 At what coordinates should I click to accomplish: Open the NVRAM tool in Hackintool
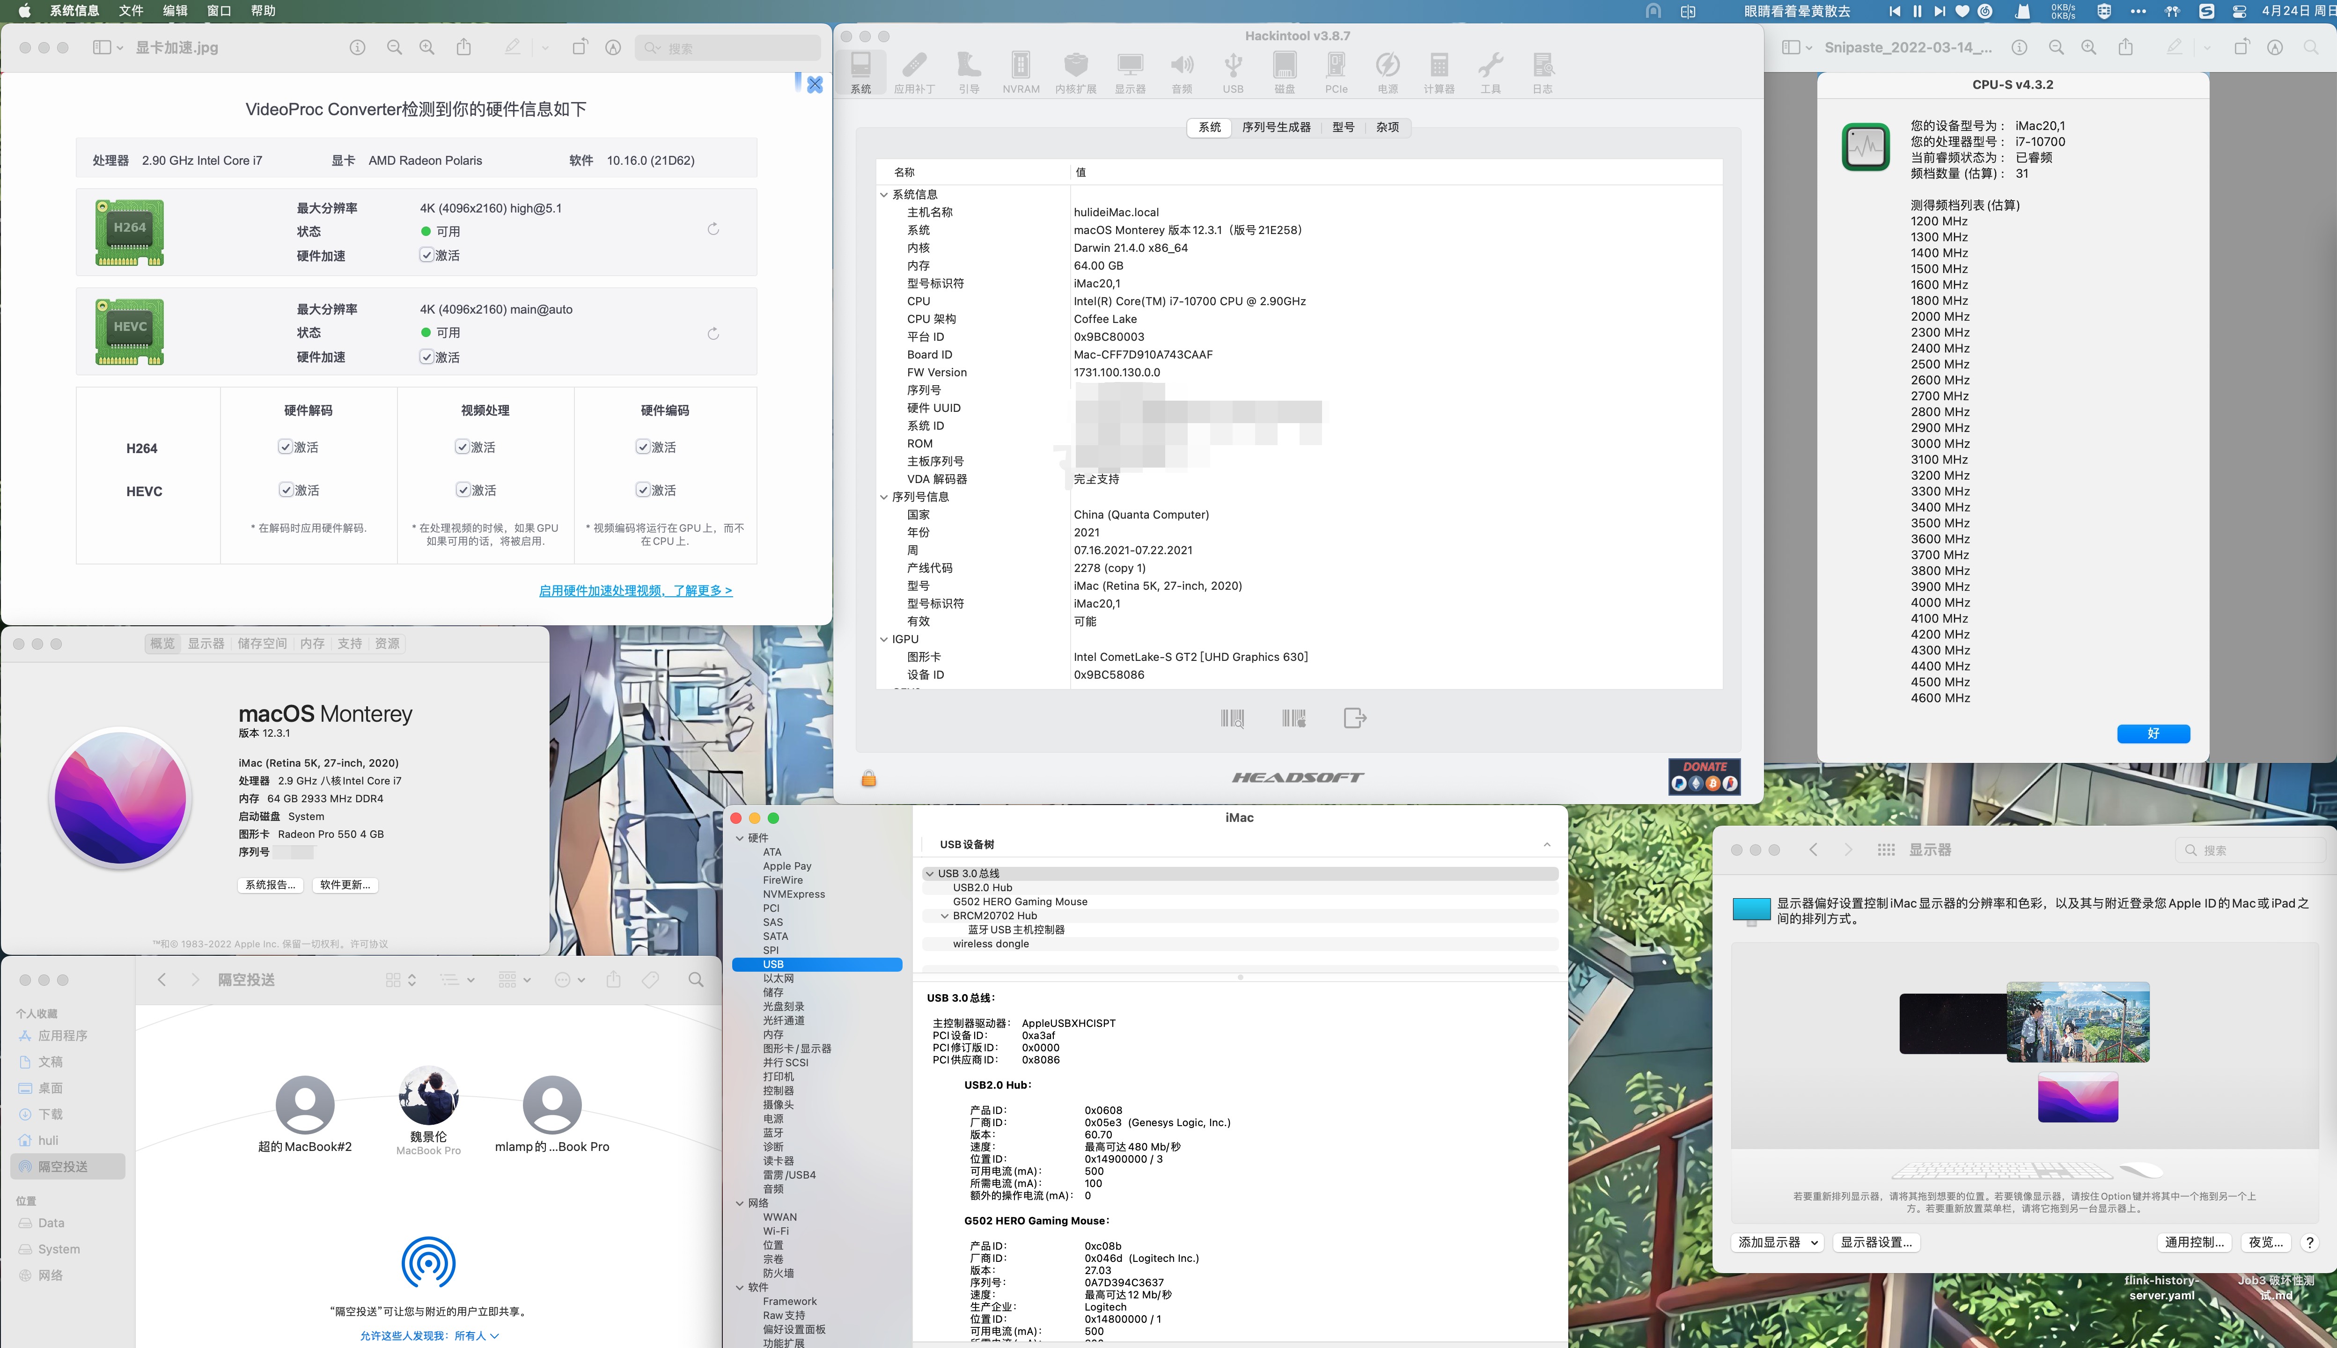click(1021, 72)
